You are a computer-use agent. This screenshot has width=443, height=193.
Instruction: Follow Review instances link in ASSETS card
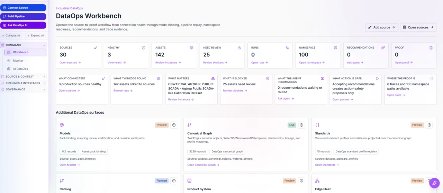click(168, 63)
